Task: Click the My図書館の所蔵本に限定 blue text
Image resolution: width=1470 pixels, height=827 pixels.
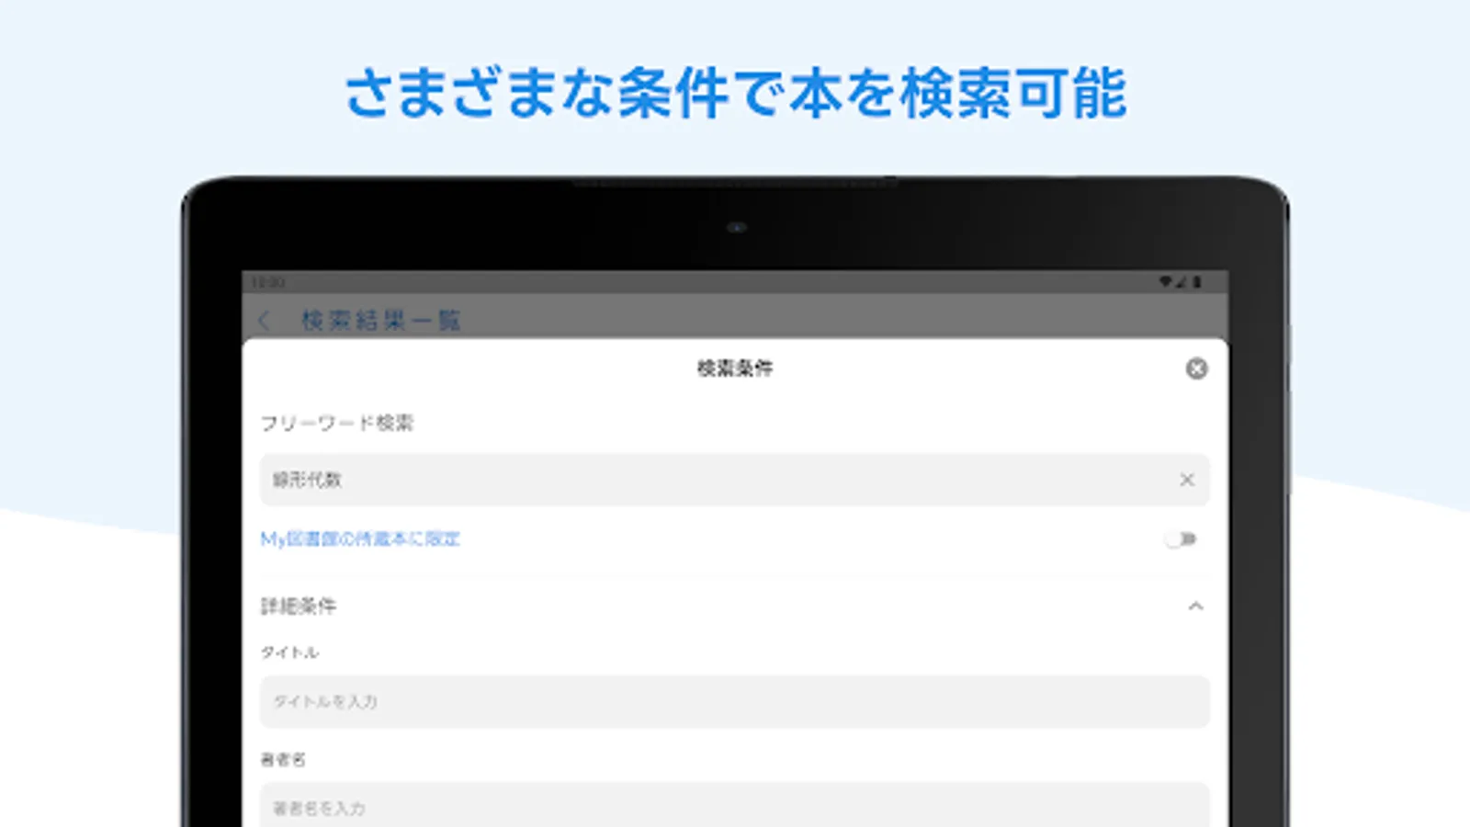Action: click(x=360, y=539)
